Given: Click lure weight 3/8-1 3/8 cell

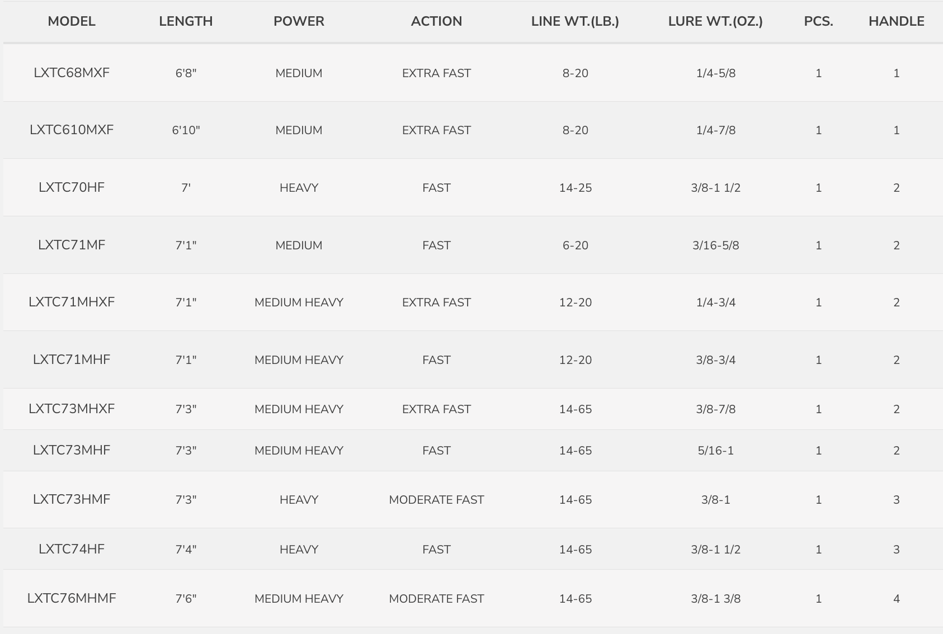Looking at the screenshot, I should click(x=715, y=599).
